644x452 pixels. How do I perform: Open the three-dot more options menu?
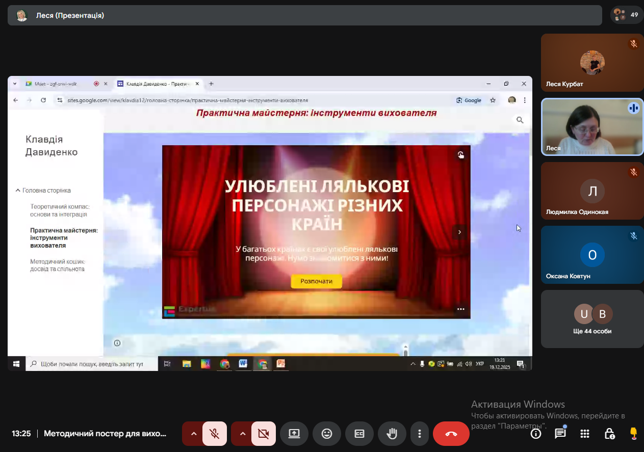coord(420,434)
